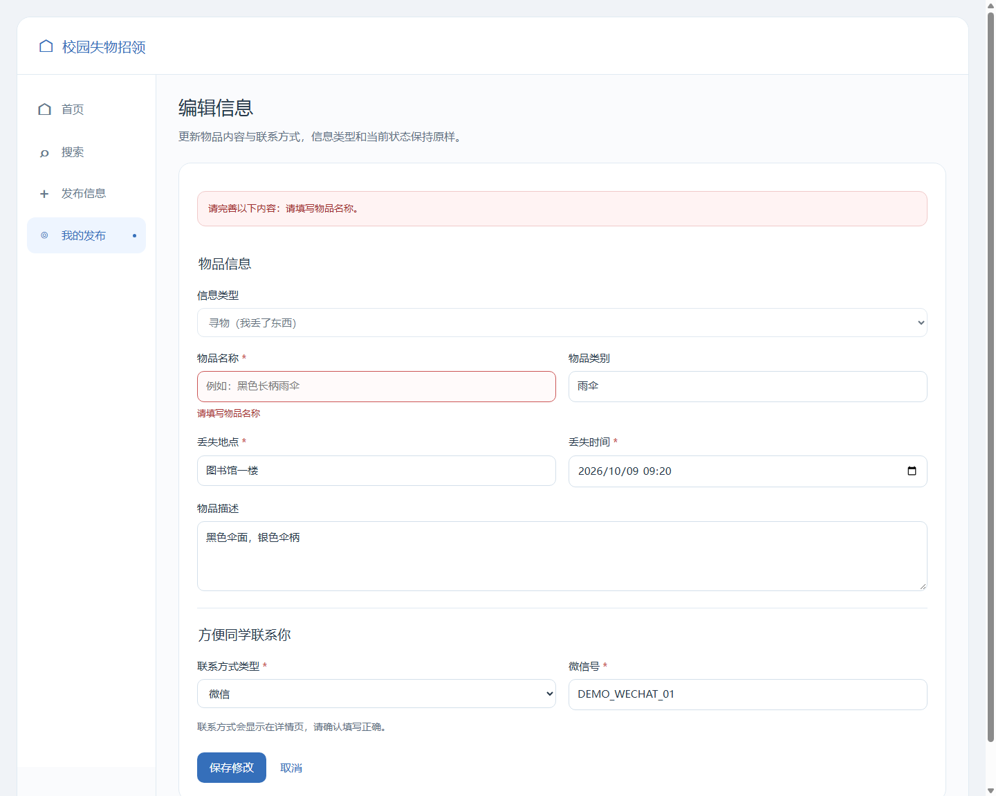
Task: Click the 取消 link
Action: click(x=291, y=768)
